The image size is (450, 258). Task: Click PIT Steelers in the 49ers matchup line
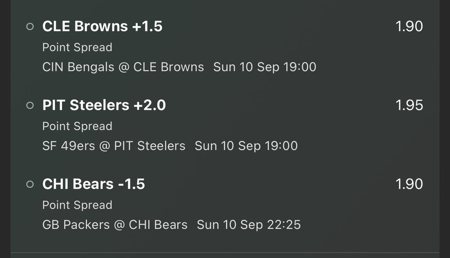[149, 146]
